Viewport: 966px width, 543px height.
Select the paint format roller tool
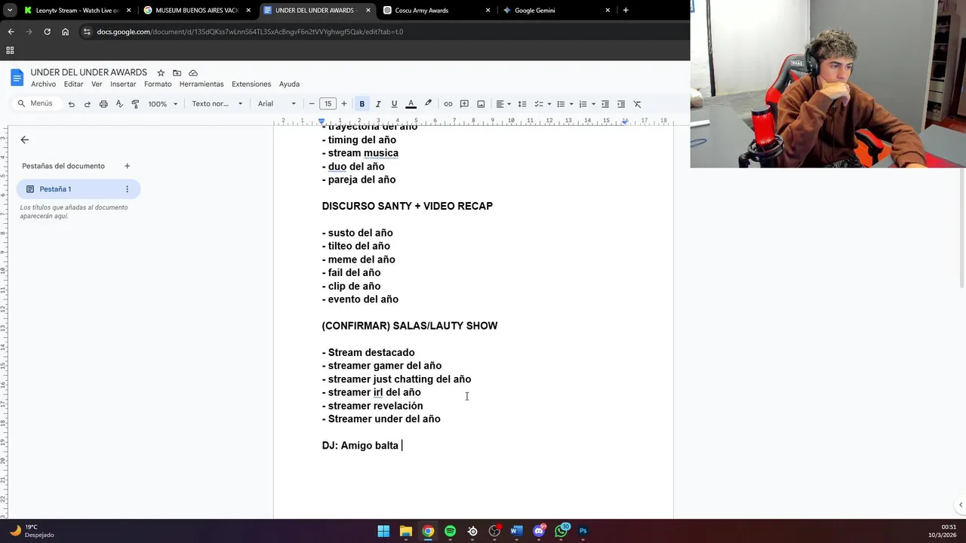136,104
